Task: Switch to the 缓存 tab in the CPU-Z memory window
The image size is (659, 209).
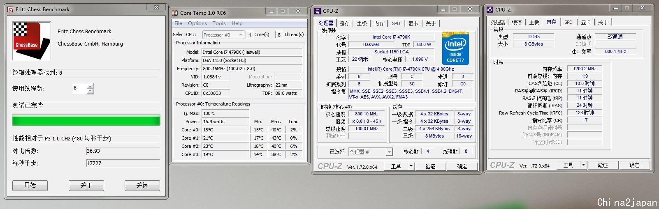Action: pos(517,22)
